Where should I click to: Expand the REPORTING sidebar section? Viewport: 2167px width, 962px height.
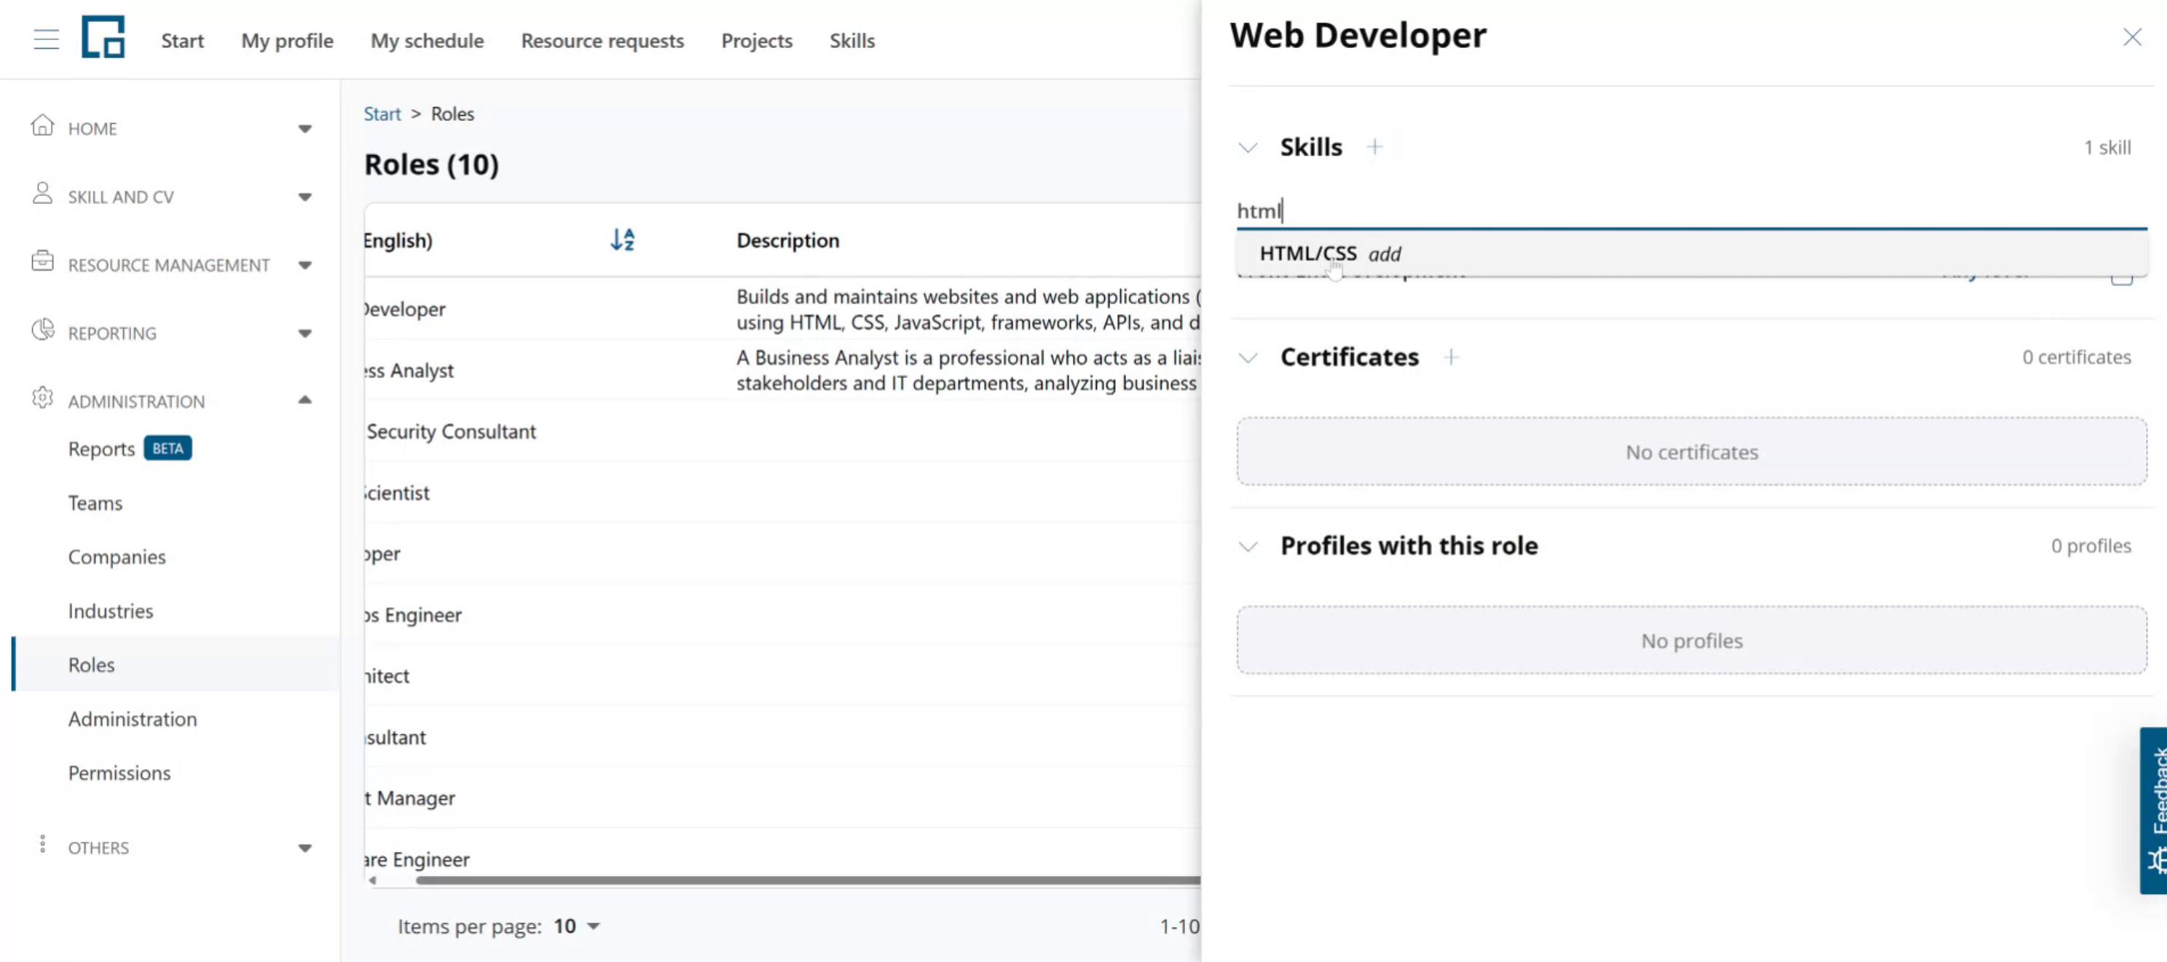click(305, 333)
